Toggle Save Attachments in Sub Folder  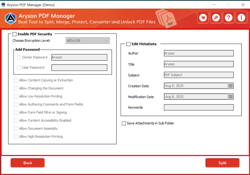[124, 123]
